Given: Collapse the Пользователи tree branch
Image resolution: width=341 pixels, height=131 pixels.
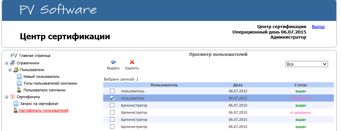Looking at the screenshot, I should click(10, 70).
